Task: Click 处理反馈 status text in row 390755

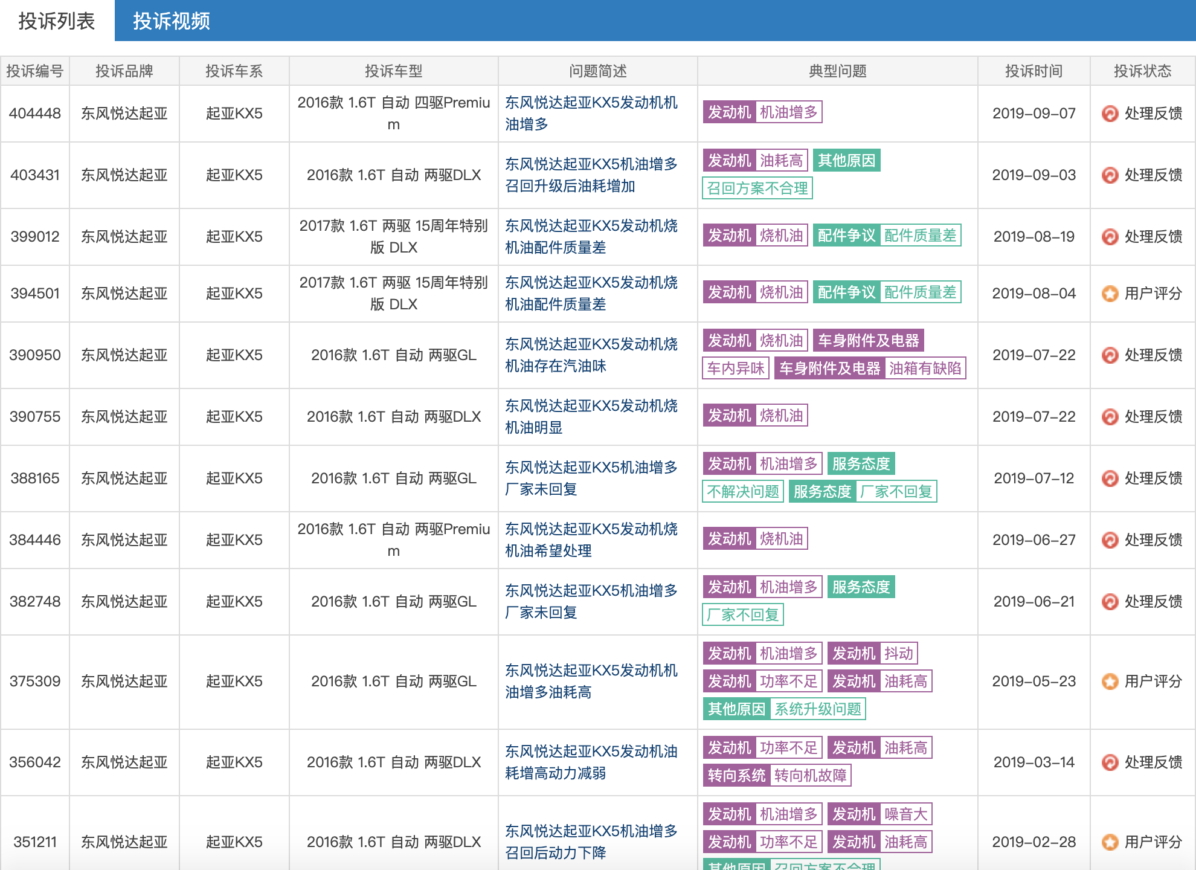Action: pos(1153,417)
